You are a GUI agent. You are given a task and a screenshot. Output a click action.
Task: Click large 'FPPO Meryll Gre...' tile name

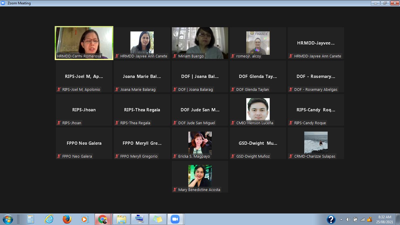[142, 143]
